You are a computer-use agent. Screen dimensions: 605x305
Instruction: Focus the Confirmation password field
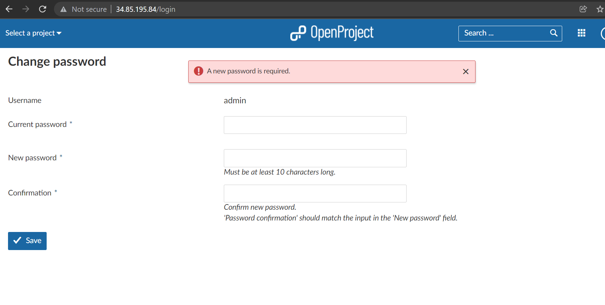(x=315, y=193)
